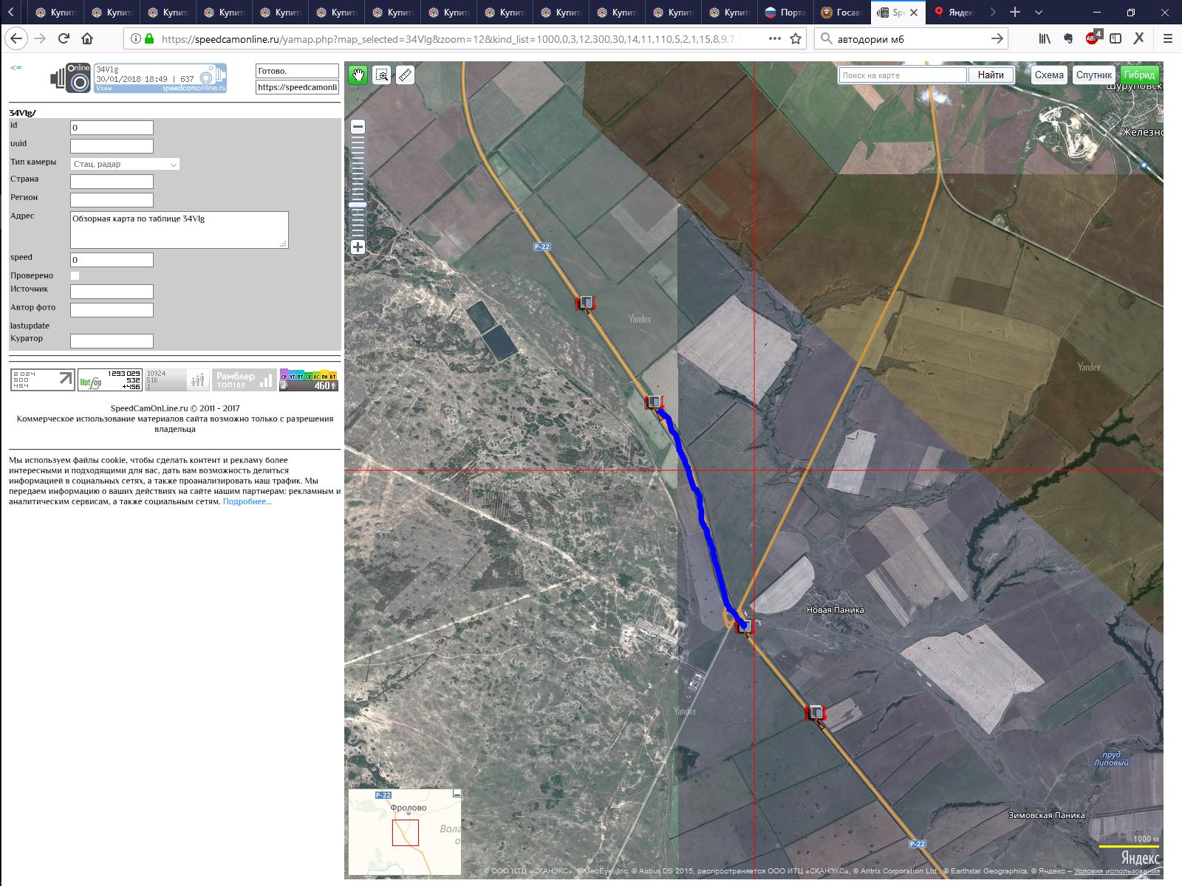This screenshot has height=886, width=1182.
Task: Switch map to Схема view
Action: pos(1049,75)
